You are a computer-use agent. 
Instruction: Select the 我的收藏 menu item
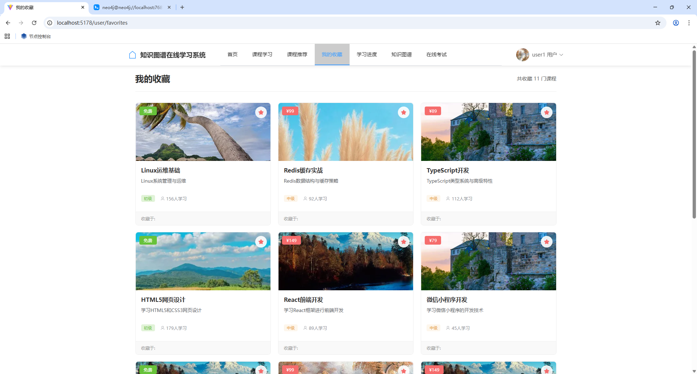(x=332, y=54)
